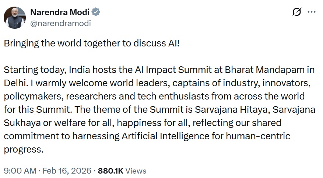Click the 880.1K view count
Image resolution: width=323 pixels, height=178 pixels.
click(111, 171)
